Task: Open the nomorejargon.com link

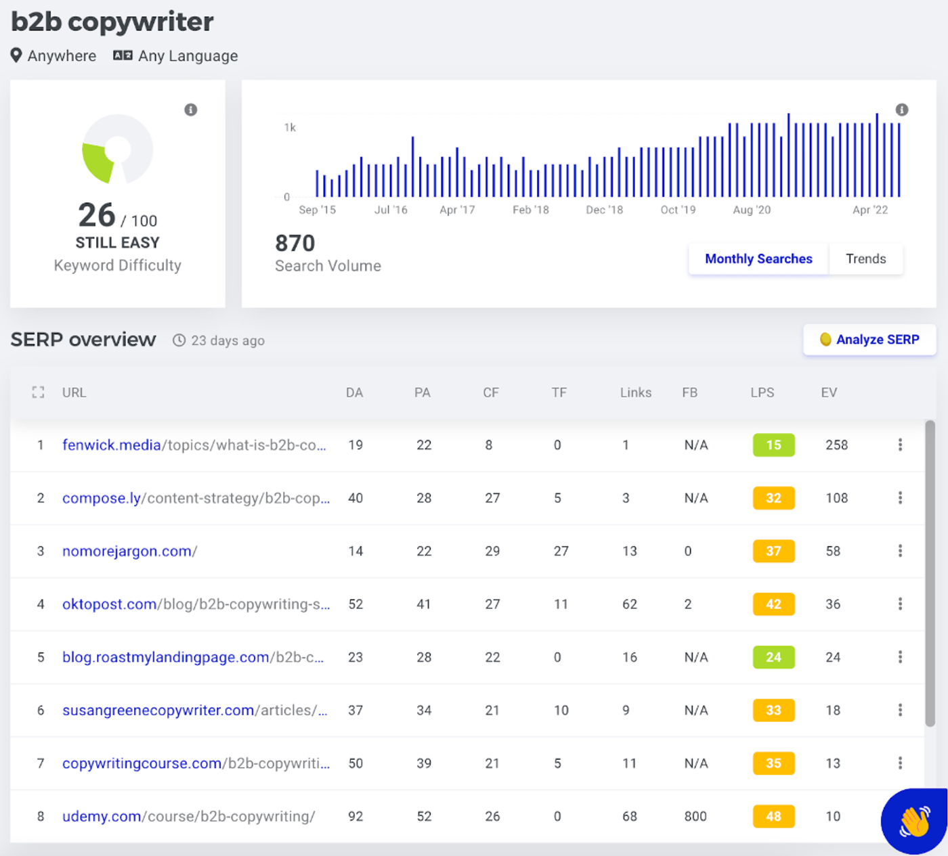Action: (x=129, y=551)
